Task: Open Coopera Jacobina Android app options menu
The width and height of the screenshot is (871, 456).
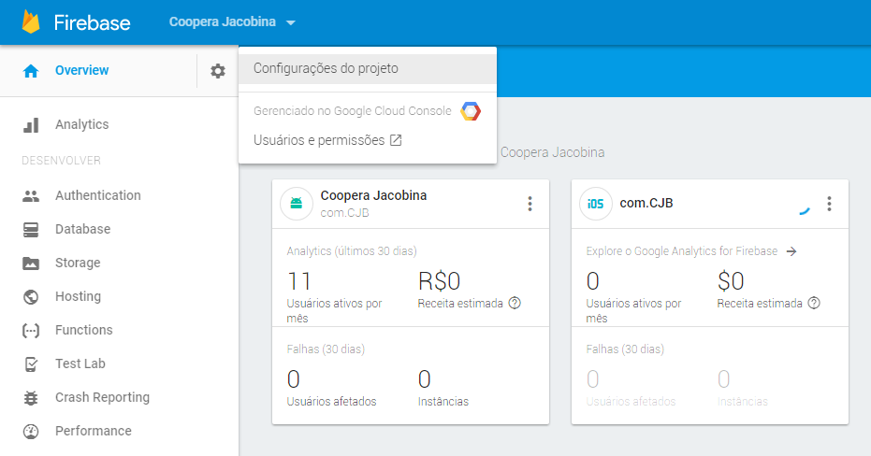Action: 530,204
